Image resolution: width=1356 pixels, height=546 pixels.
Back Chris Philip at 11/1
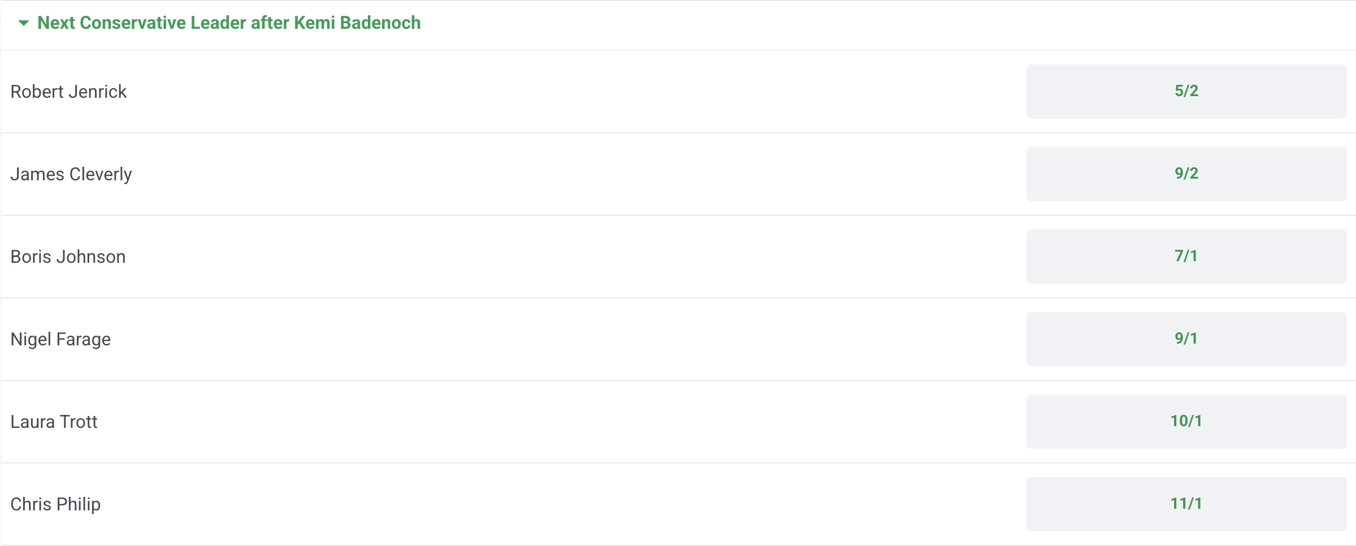click(1186, 504)
